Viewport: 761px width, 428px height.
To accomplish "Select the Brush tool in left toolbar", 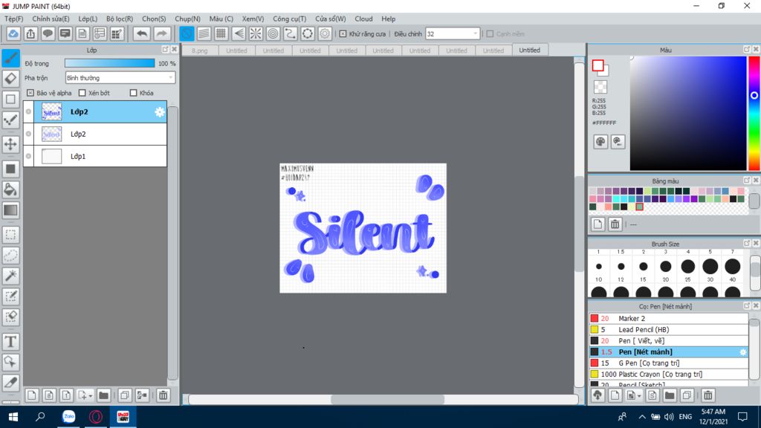I will click(x=10, y=58).
